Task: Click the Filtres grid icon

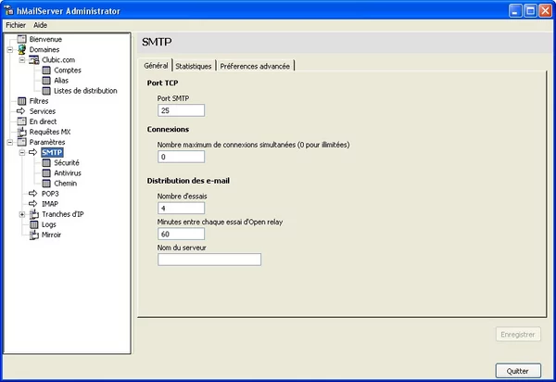Action: point(21,101)
